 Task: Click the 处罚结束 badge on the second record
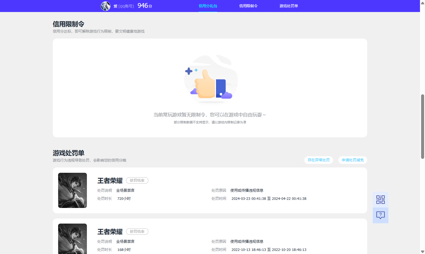click(x=137, y=231)
